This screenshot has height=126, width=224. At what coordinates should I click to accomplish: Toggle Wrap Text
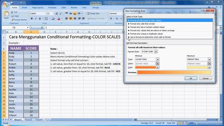pos(93,13)
